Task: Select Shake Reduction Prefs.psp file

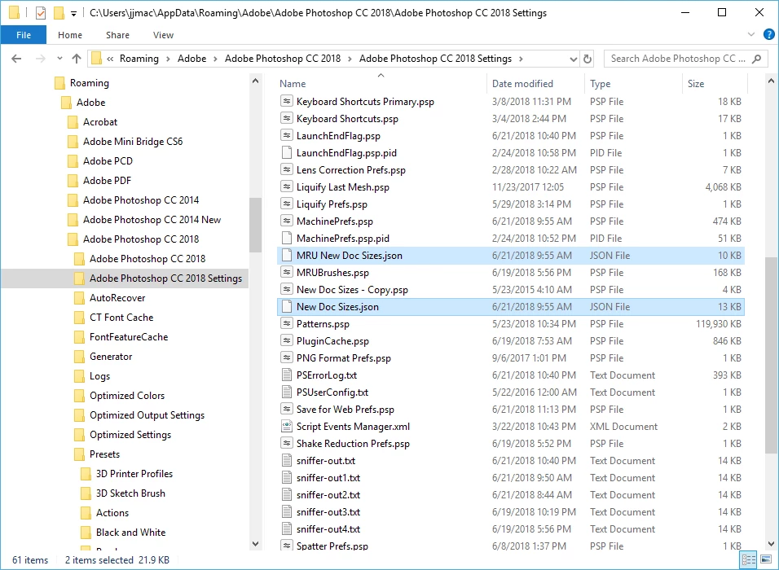Action: (353, 444)
